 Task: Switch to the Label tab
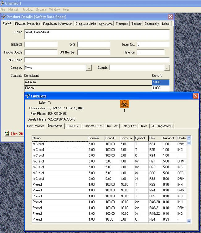point(166,24)
